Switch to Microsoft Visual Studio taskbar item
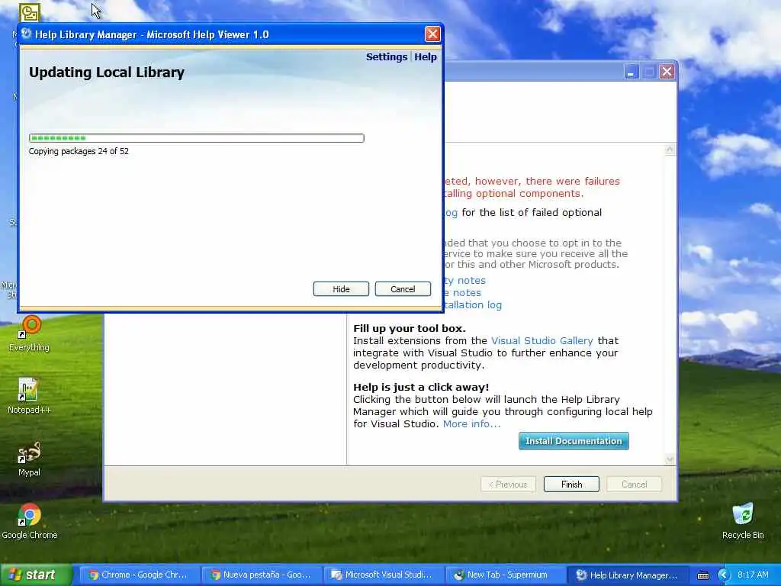The image size is (781, 586). click(x=382, y=575)
